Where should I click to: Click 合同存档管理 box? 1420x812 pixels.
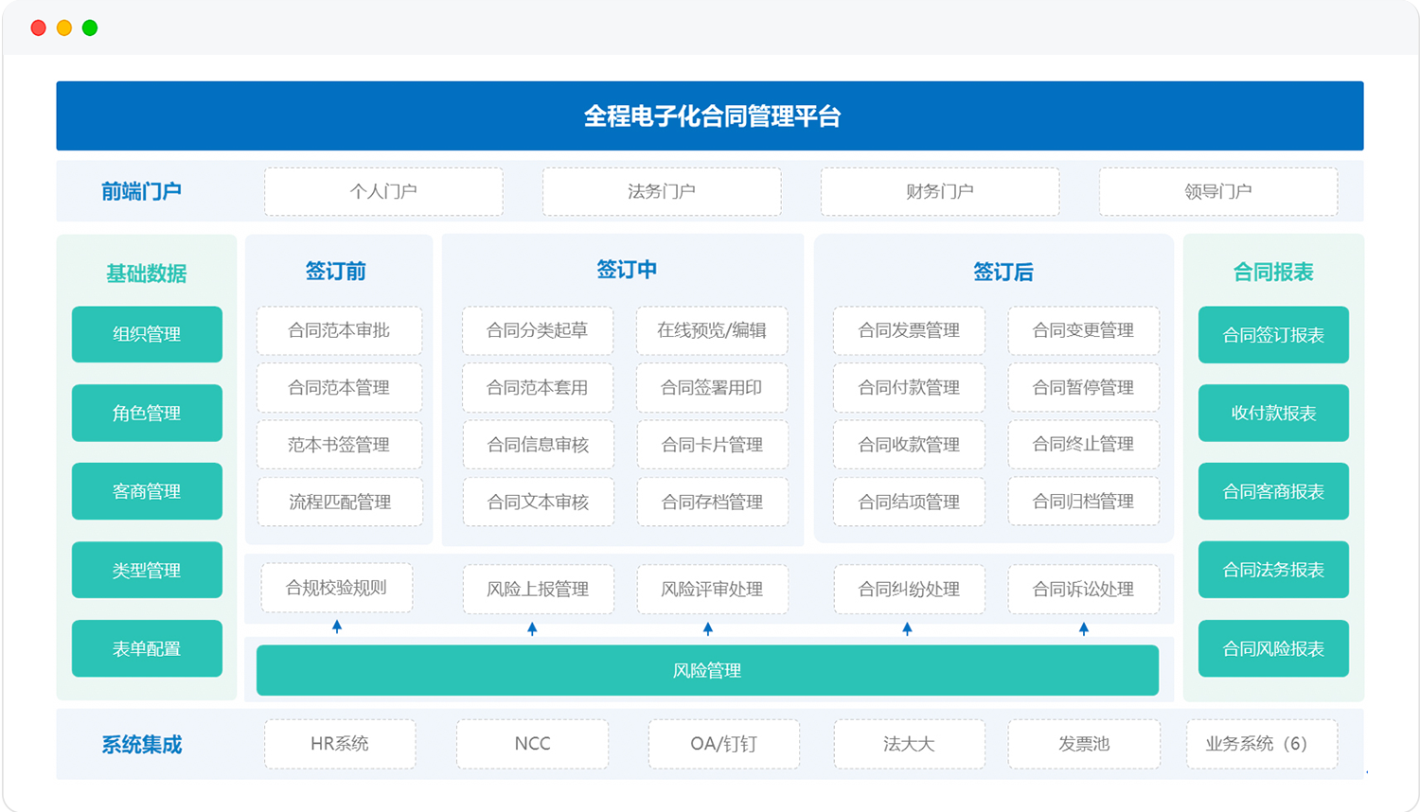click(712, 502)
